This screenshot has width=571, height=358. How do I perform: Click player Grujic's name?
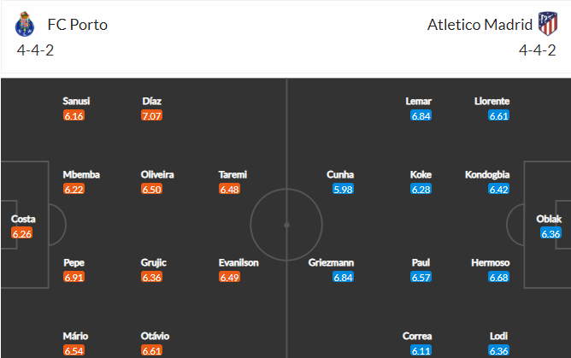coord(154,262)
